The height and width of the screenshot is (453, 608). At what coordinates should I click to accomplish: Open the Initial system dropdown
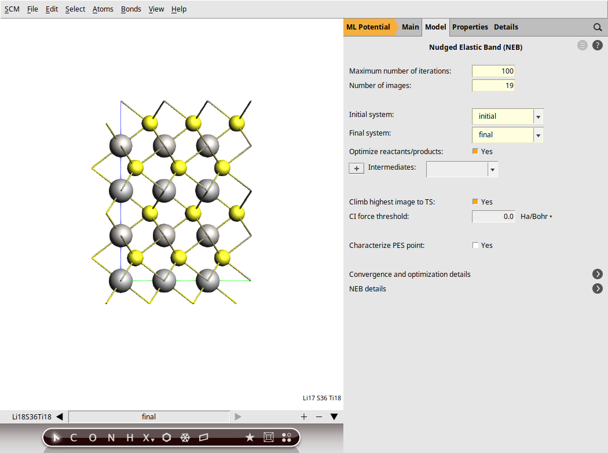(x=538, y=116)
